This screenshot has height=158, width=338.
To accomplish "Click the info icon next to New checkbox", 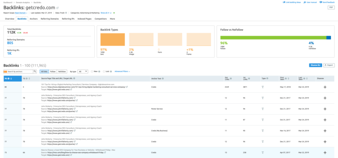I will 99,71.
